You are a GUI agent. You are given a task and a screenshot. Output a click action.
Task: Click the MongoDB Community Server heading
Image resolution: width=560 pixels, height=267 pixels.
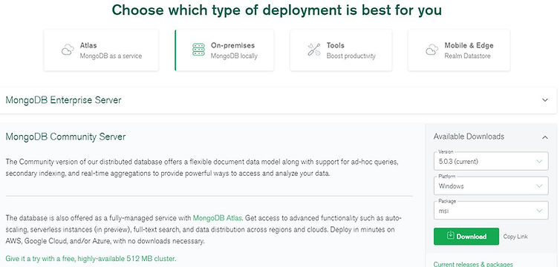65,136
